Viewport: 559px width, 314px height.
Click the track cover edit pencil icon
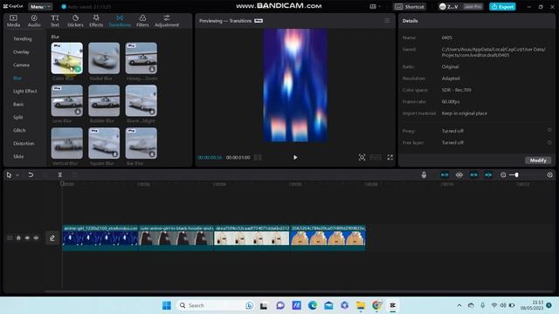(x=52, y=238)
